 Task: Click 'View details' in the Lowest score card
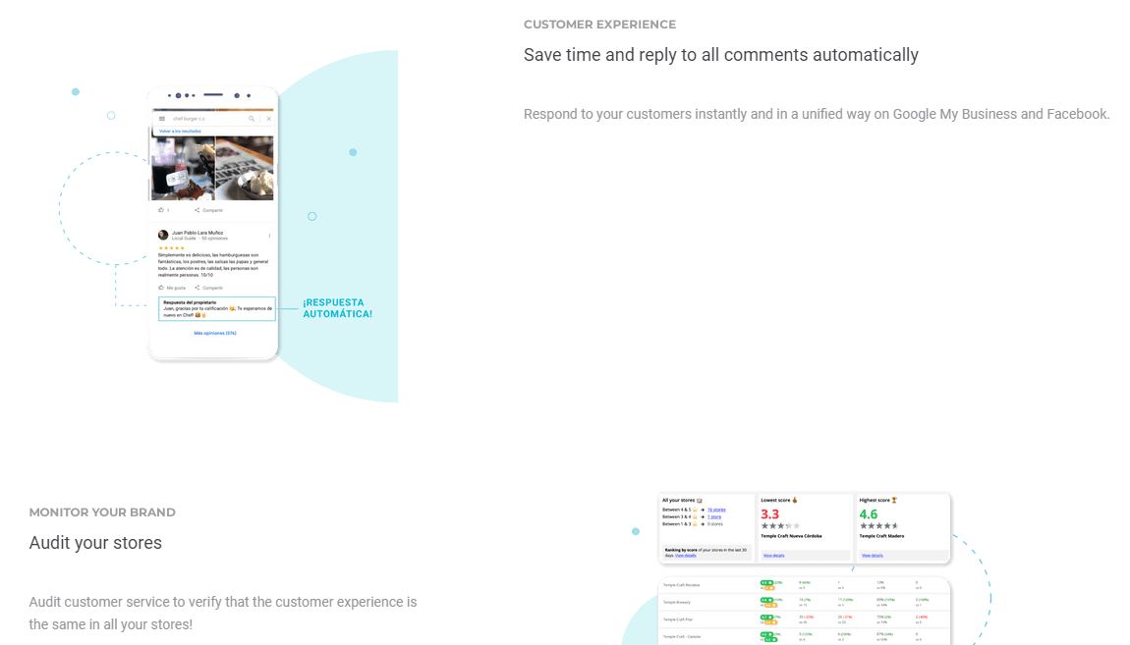[774, 556]
